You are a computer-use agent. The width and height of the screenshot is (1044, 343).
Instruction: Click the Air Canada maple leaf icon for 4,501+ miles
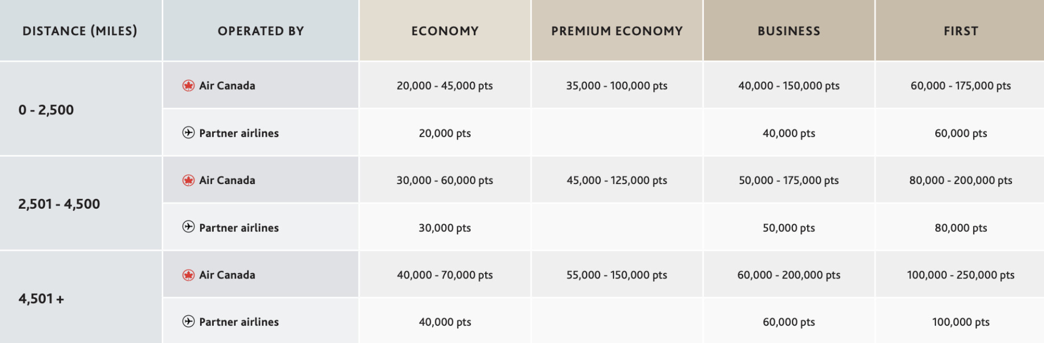189,275
